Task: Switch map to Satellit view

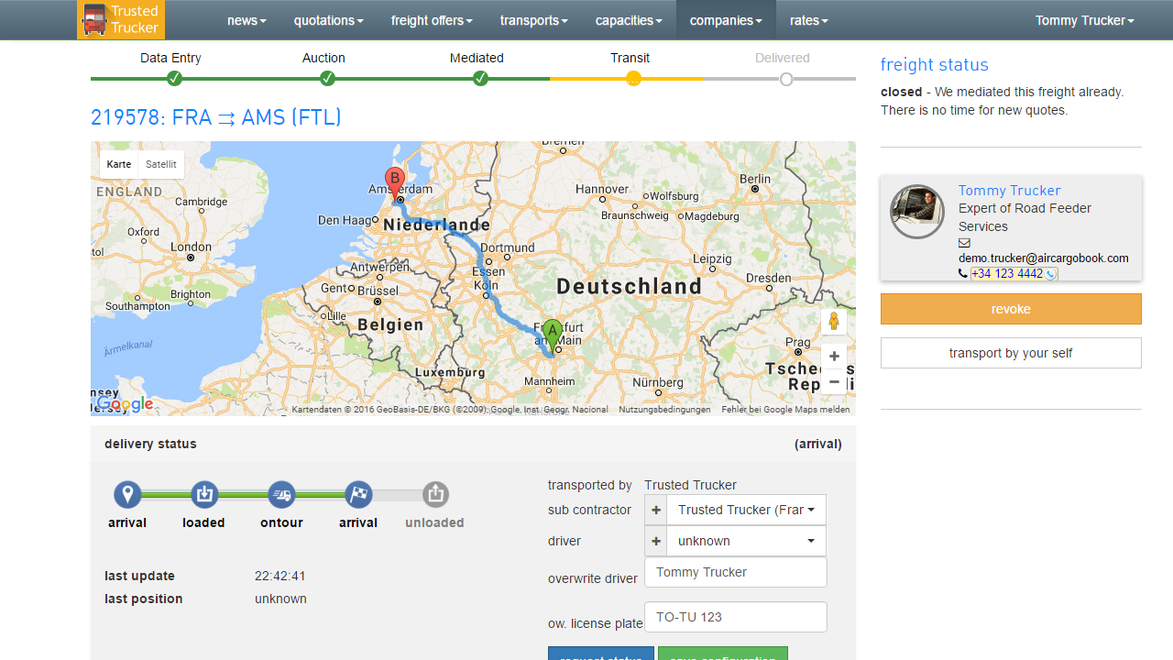Action: pos(161,165)
